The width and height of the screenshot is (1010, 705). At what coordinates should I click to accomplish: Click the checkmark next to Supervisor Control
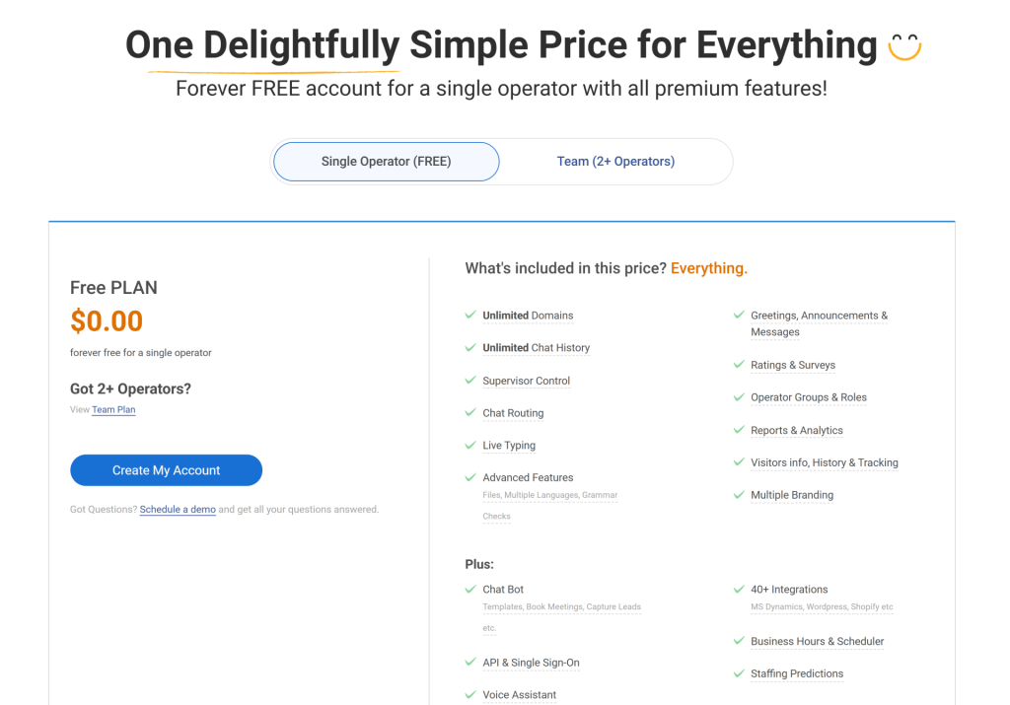click(470, 380)
